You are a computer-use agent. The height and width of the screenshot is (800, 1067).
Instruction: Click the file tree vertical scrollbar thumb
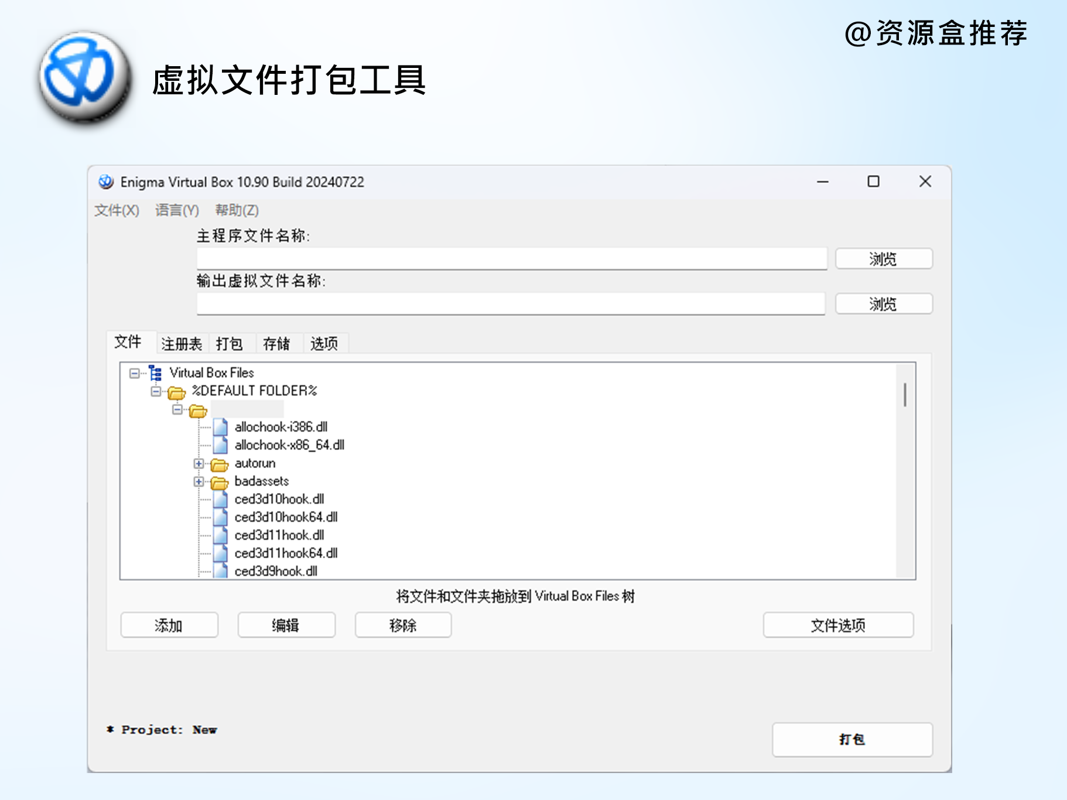tap(905, 395)
